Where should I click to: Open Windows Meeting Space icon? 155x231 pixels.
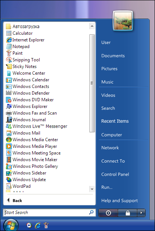click(9, 153)
